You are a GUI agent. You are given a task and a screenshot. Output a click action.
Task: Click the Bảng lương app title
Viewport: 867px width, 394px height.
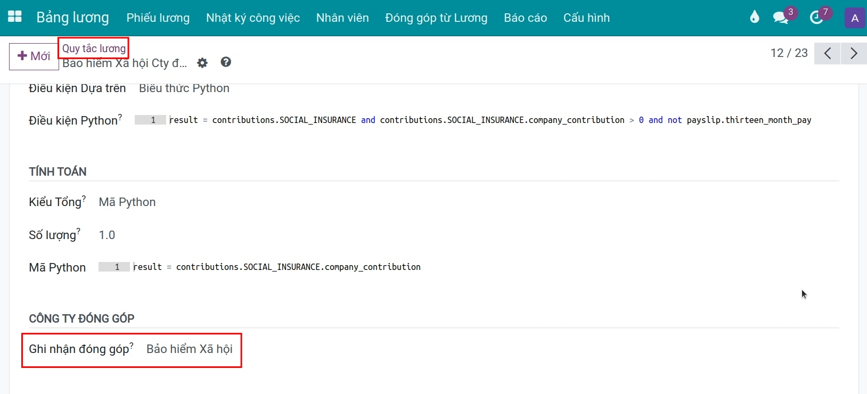72,18
